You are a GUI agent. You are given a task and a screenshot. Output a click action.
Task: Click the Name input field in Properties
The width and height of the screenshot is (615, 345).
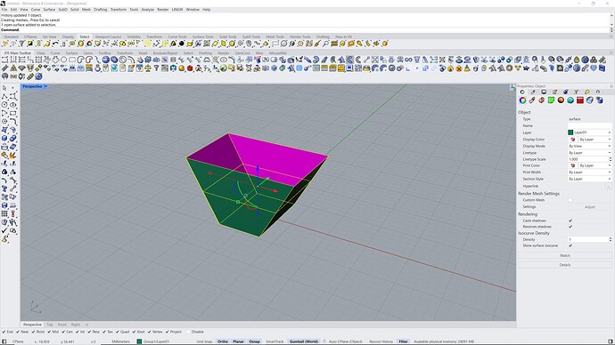[589, 126]
